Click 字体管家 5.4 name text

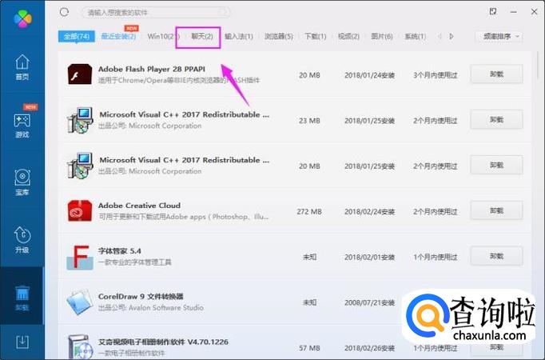[120, 250]
